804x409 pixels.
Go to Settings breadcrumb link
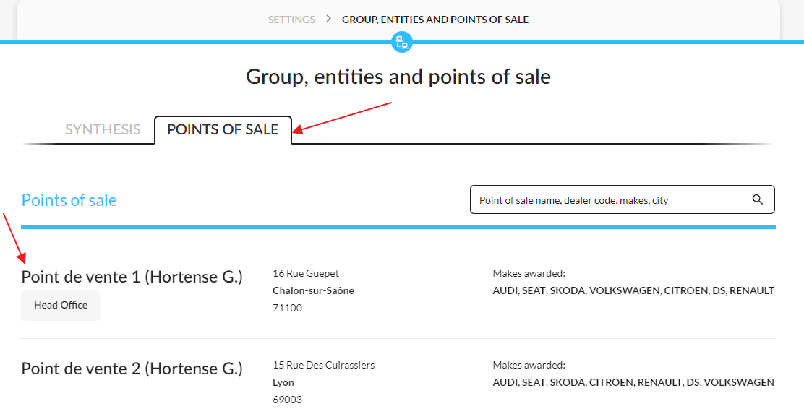pos(291,20)
